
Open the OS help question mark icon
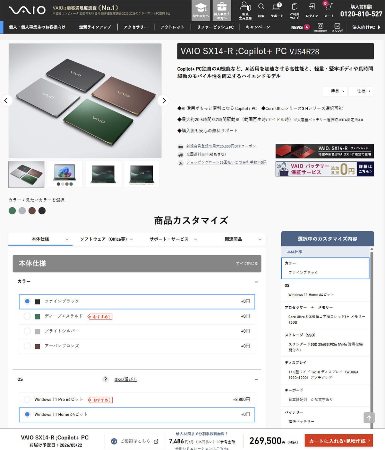105,379
